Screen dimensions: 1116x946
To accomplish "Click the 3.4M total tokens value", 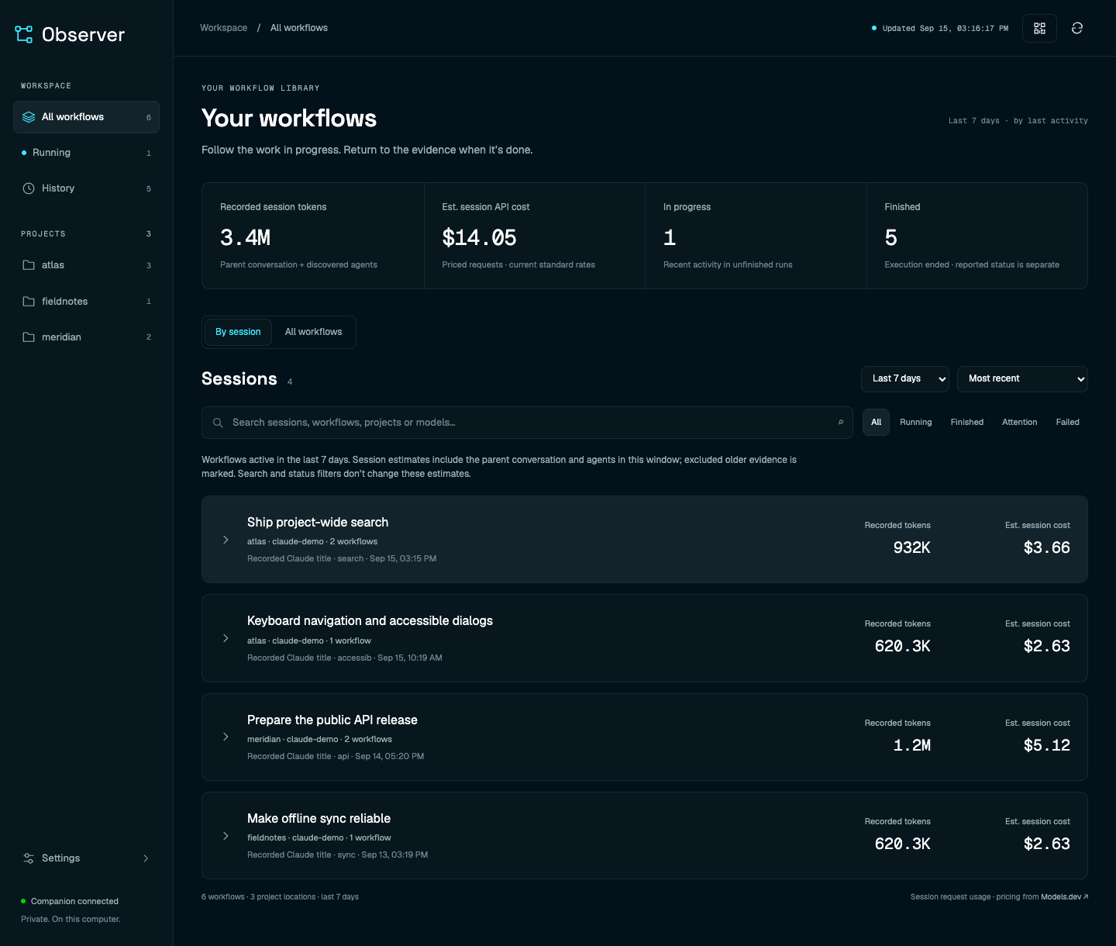I will 245,238.
